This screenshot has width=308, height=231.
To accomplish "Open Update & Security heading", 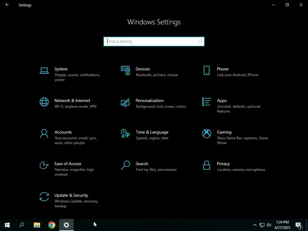I will pyautogui.click(x=71, y=196).
